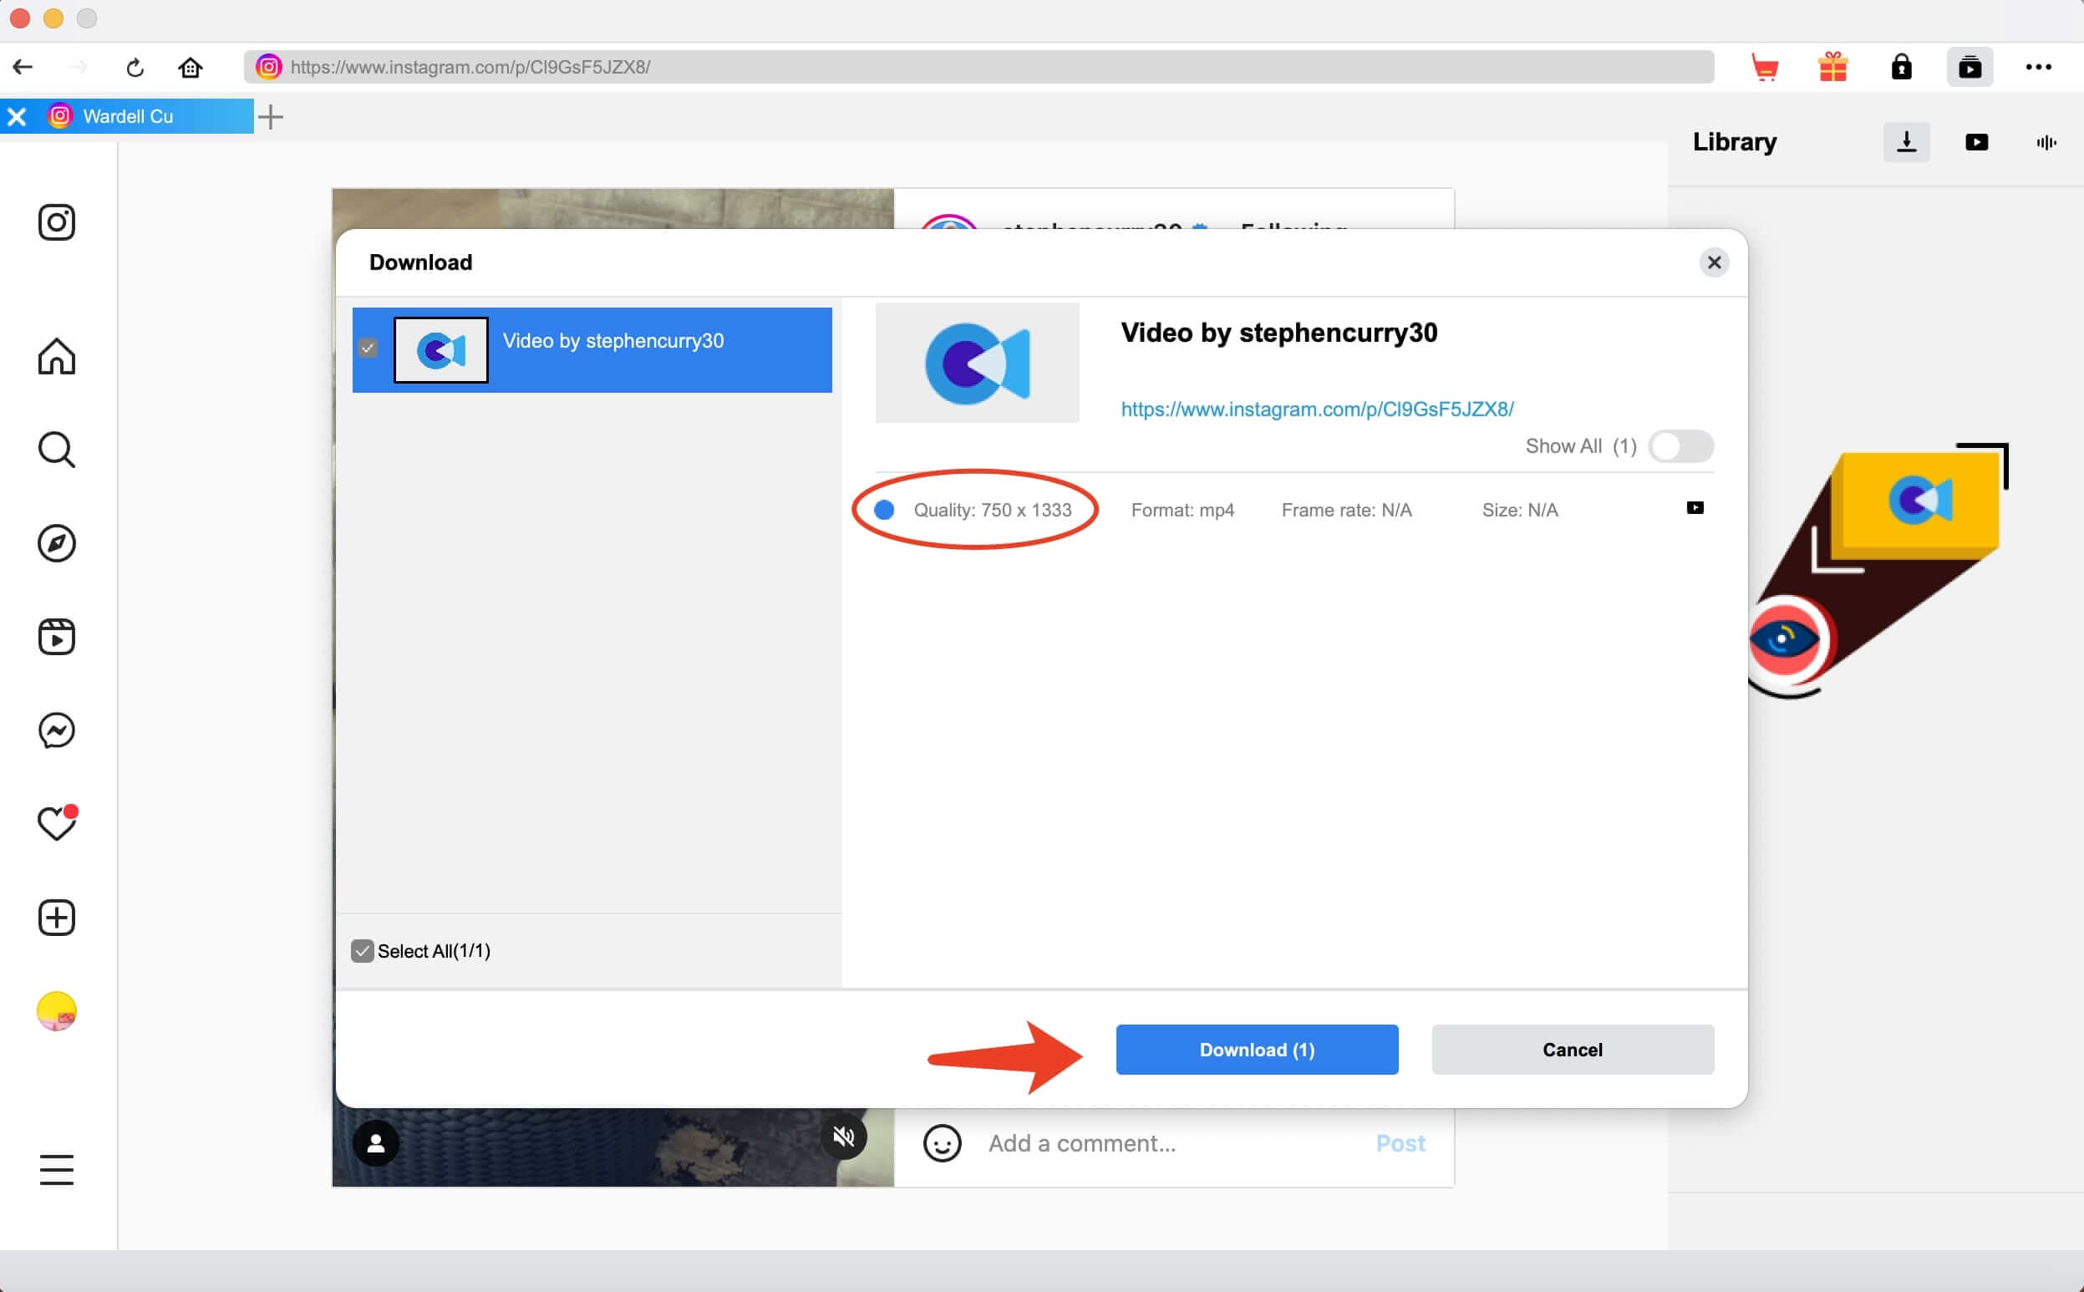This screenshot has height=1292, width=2084.
Task: Open the instagram.com post link
Action: click(x=1317, y=409)
